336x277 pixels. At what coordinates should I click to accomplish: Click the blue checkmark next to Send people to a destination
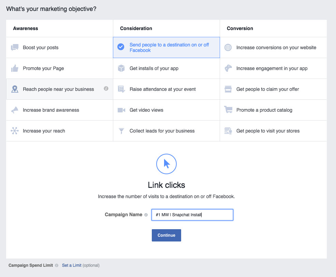pyautogui.click(x=121, y=47)
